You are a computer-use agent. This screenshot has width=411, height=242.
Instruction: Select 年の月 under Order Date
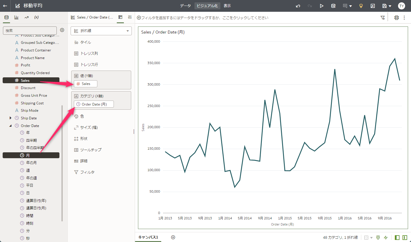point(31,163)
